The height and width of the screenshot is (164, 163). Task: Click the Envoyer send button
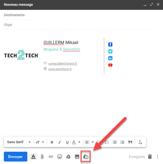[x=16, y=157]
